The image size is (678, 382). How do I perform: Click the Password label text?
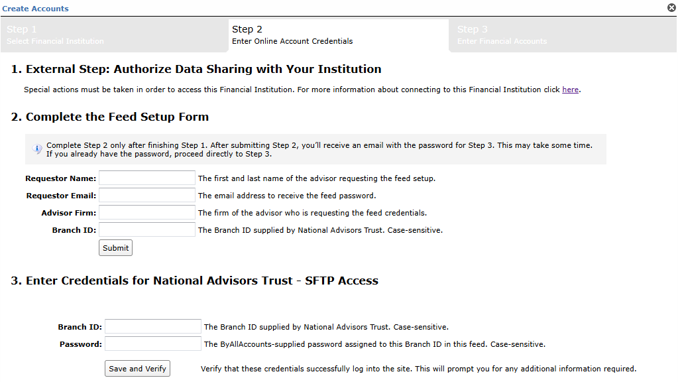(x=81, y=344)
